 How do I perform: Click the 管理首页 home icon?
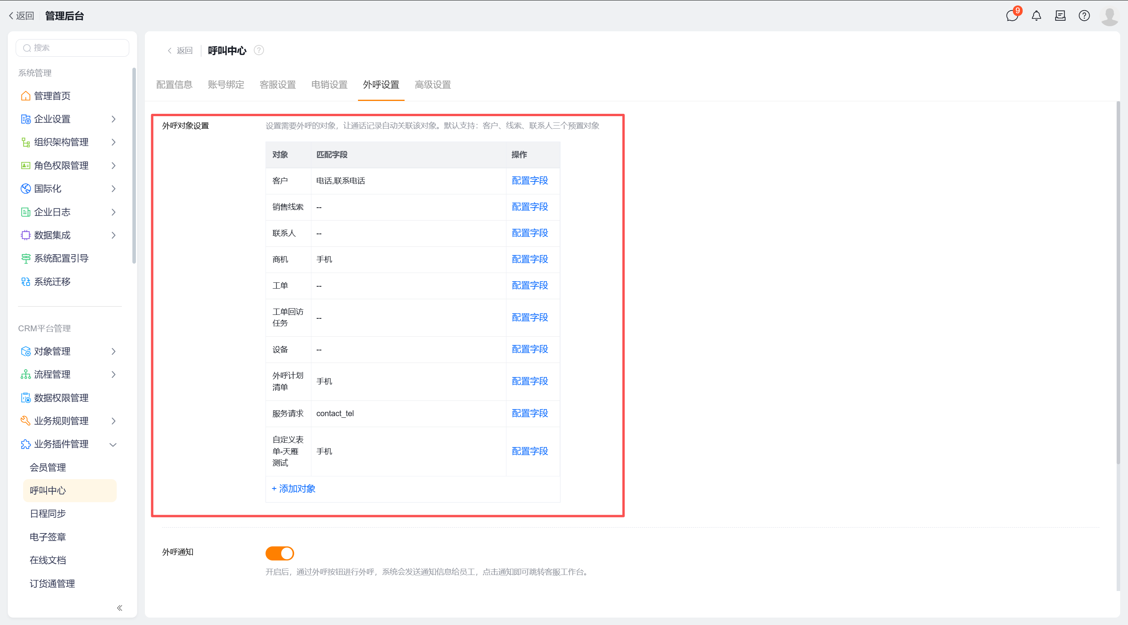[x=25, y=96]
